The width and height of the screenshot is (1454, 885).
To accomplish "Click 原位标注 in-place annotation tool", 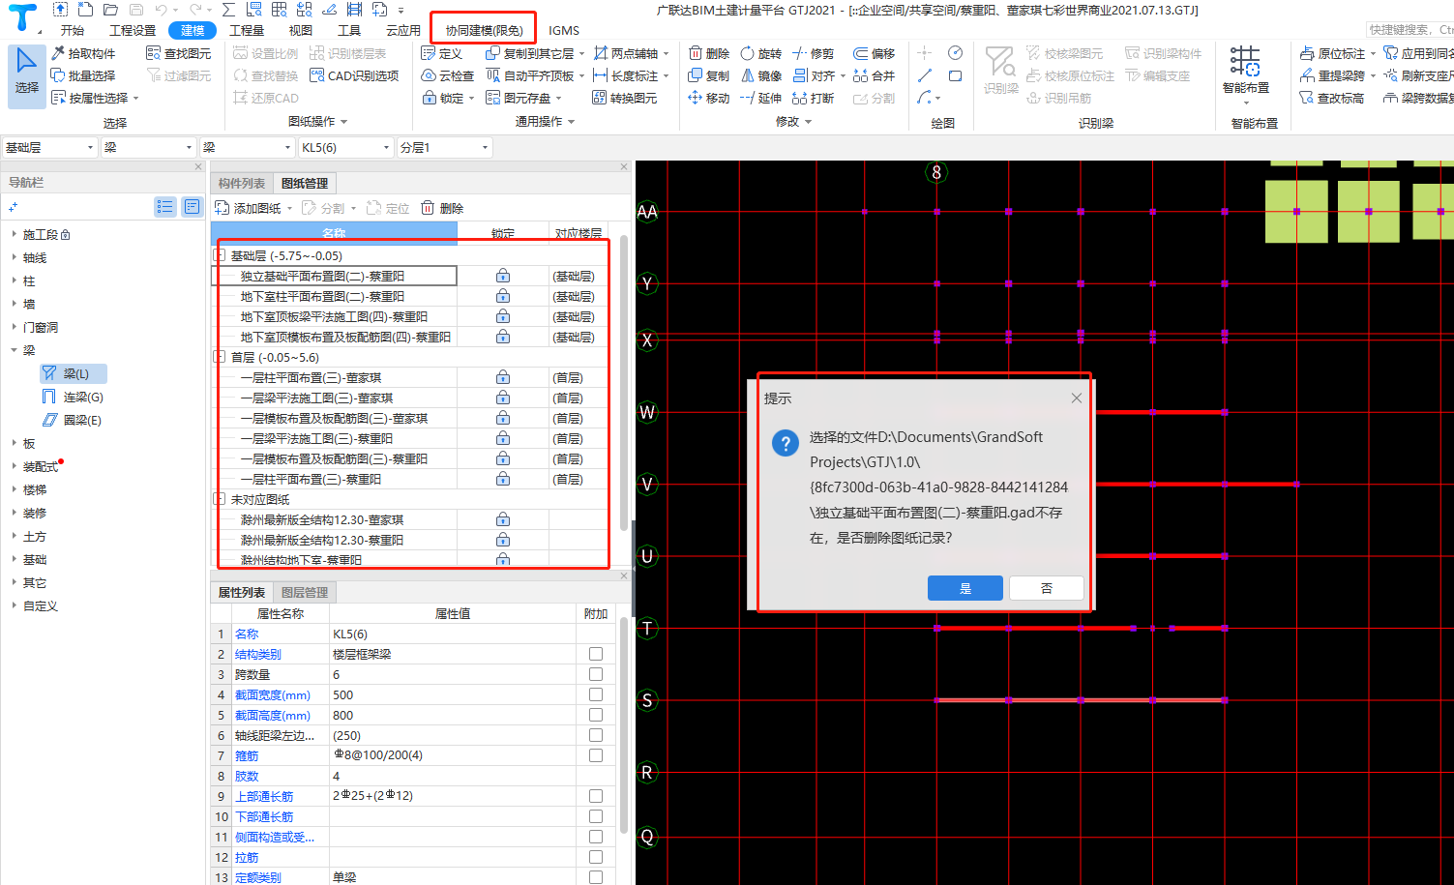I will coord(1332,53).
